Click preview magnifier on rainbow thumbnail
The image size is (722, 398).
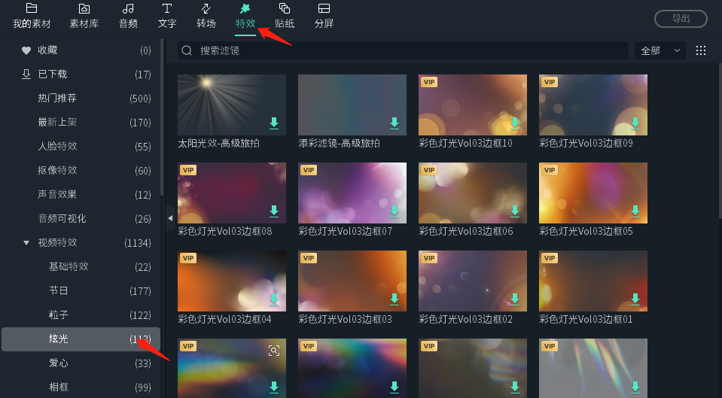point(274,351)
